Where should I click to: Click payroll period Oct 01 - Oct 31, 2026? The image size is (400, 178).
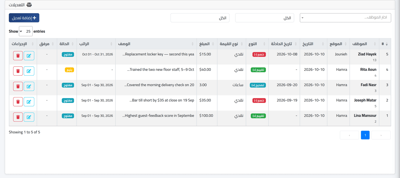[x=97, y=54]
